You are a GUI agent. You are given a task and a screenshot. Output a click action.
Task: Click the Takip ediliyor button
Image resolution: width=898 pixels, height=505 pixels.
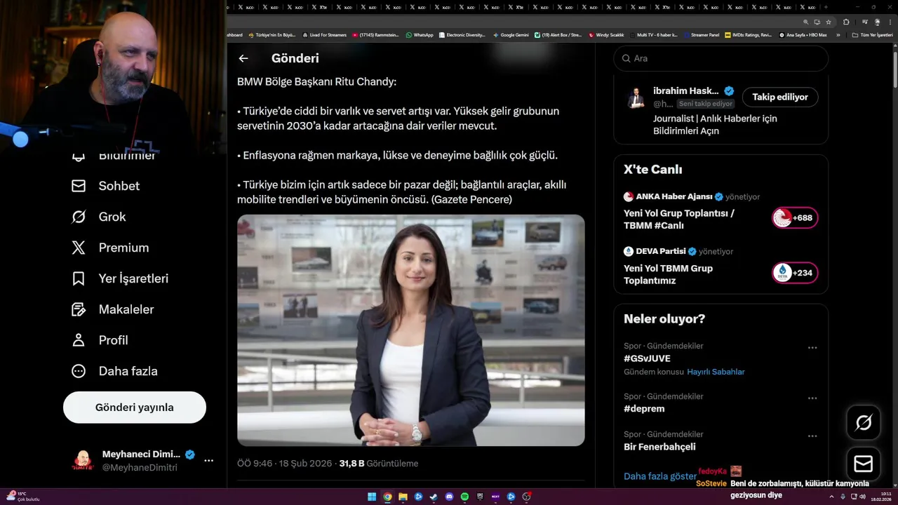pos(780,97)
